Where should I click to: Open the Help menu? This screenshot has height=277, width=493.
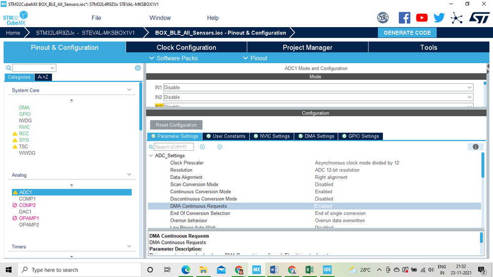(x=213, y=18)
